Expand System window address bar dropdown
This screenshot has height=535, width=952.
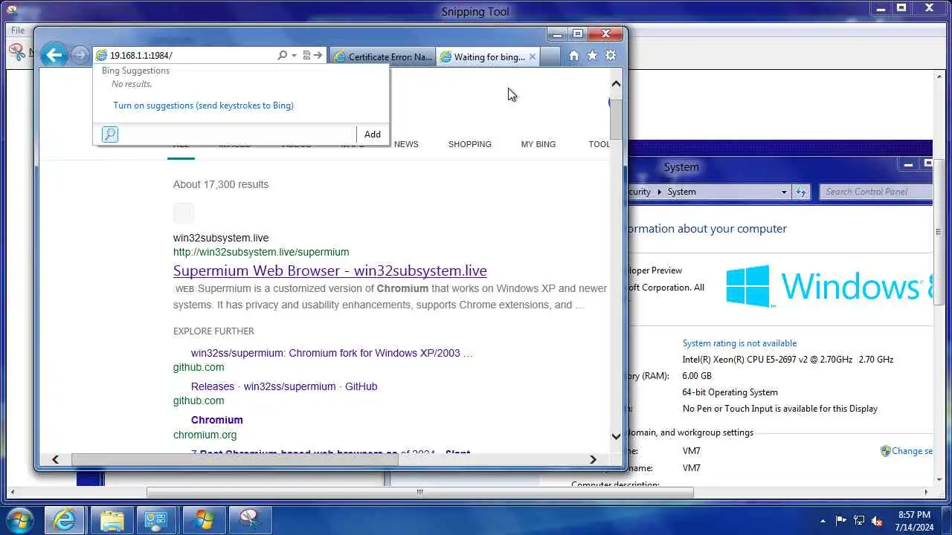point(783,192)
